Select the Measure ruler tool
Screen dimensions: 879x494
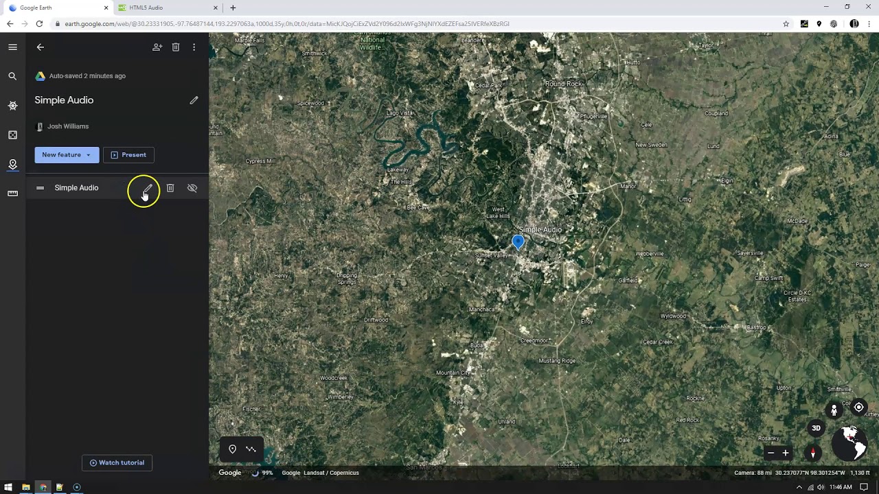12,193
